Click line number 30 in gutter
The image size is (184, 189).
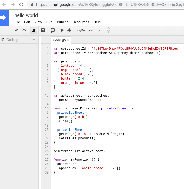(47, 172)
